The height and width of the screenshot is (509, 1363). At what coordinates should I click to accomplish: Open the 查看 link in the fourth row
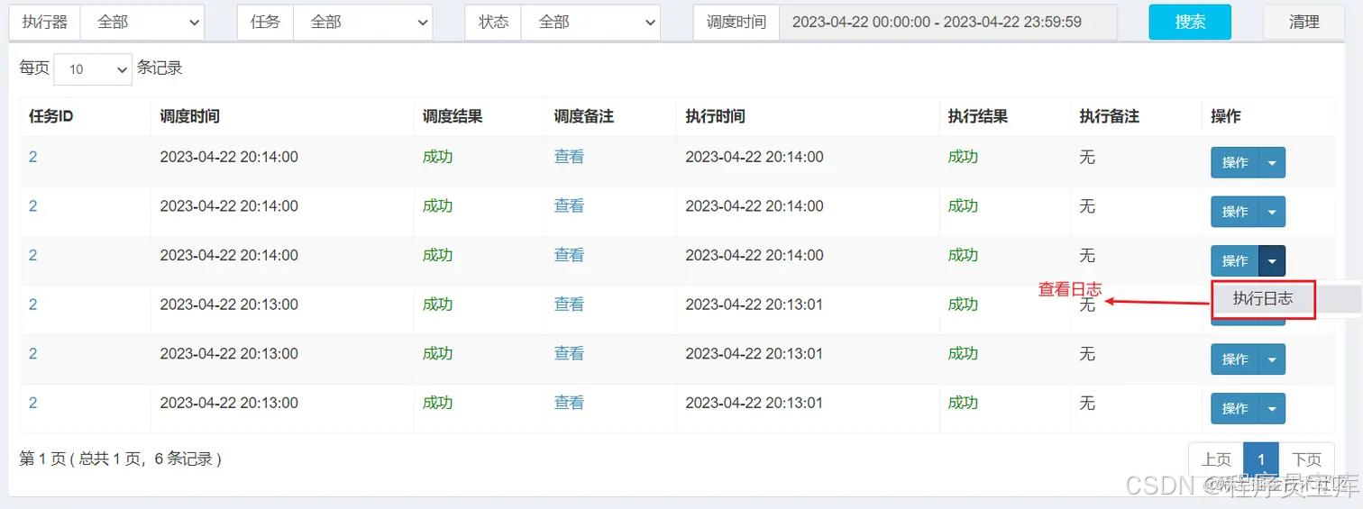pyautogui.click(x=569, y=304)
